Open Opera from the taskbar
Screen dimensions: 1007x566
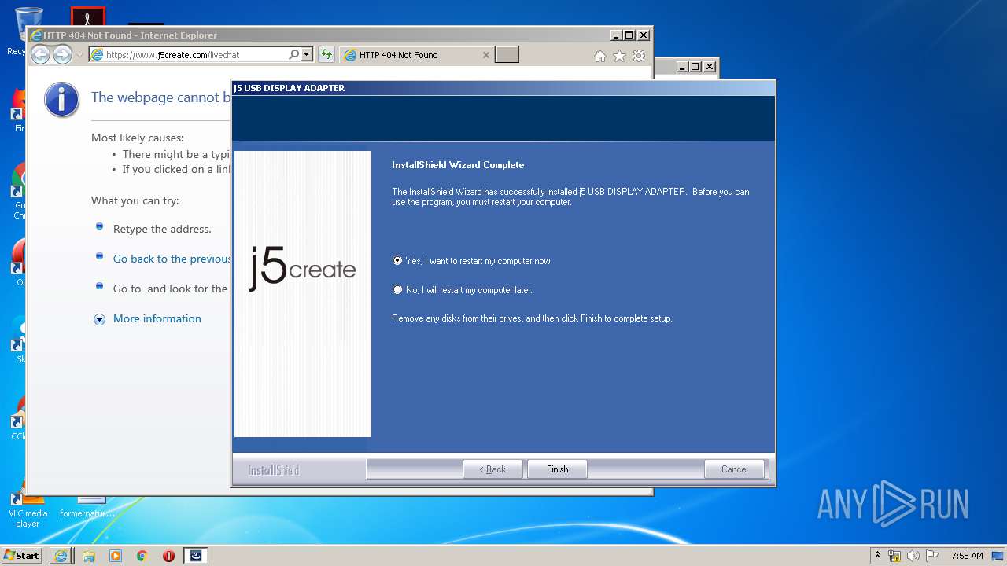point(168,556)
